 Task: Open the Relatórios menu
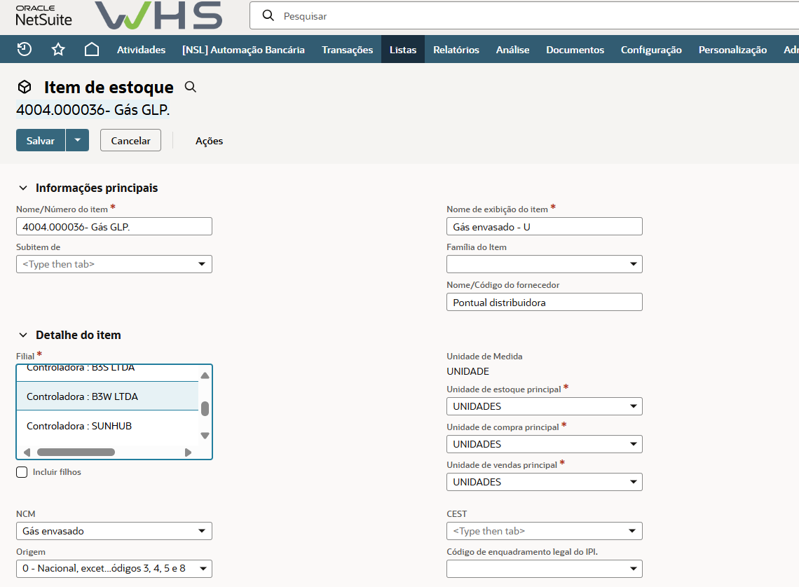pyautogui.click(x=456, y=50)
